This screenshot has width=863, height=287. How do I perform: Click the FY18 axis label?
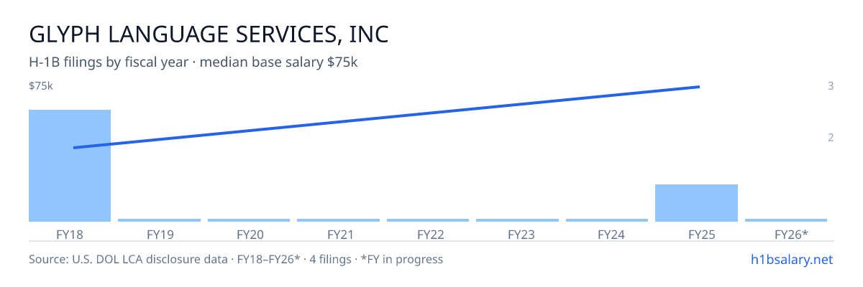pyautogui.click(x=70, y=234)
